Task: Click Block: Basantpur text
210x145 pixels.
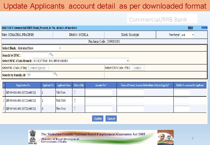Action: (130, 35)
